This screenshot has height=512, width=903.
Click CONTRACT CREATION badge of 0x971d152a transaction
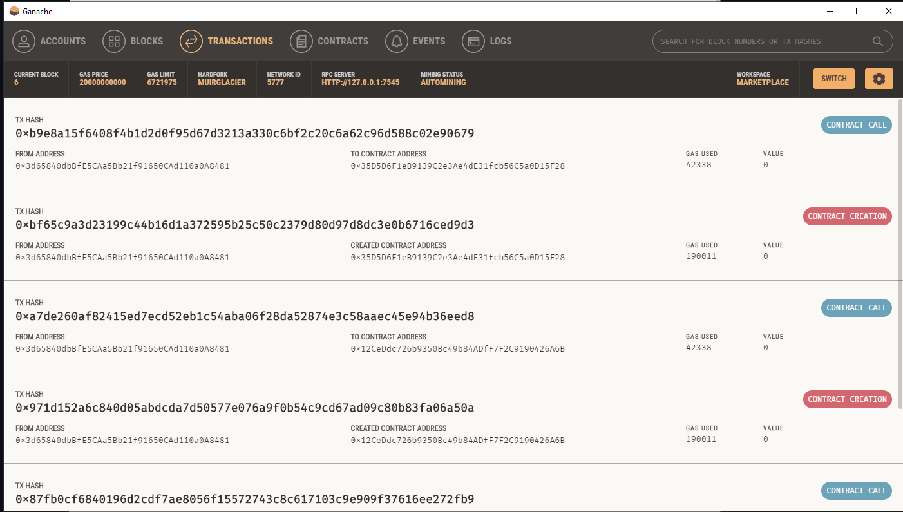coord(848,399)
